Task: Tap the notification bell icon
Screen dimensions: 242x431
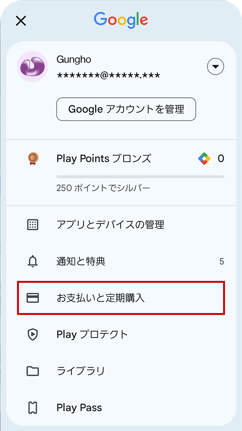Action: coord(33,261)
